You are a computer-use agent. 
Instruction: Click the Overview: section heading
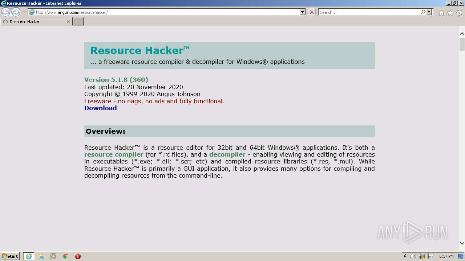[x=105, y=131]
